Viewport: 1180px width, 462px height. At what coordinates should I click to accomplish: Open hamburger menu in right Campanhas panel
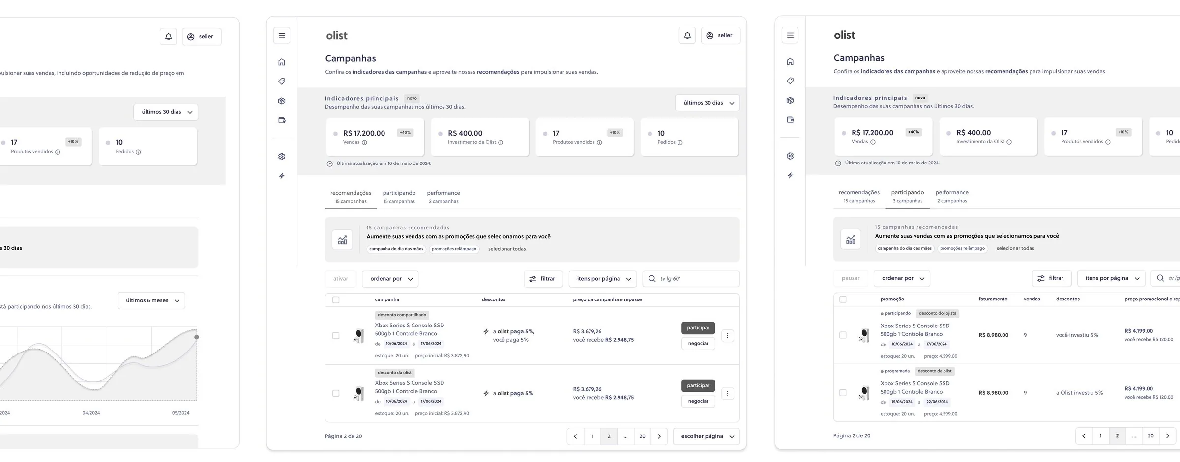click(790, 35)
